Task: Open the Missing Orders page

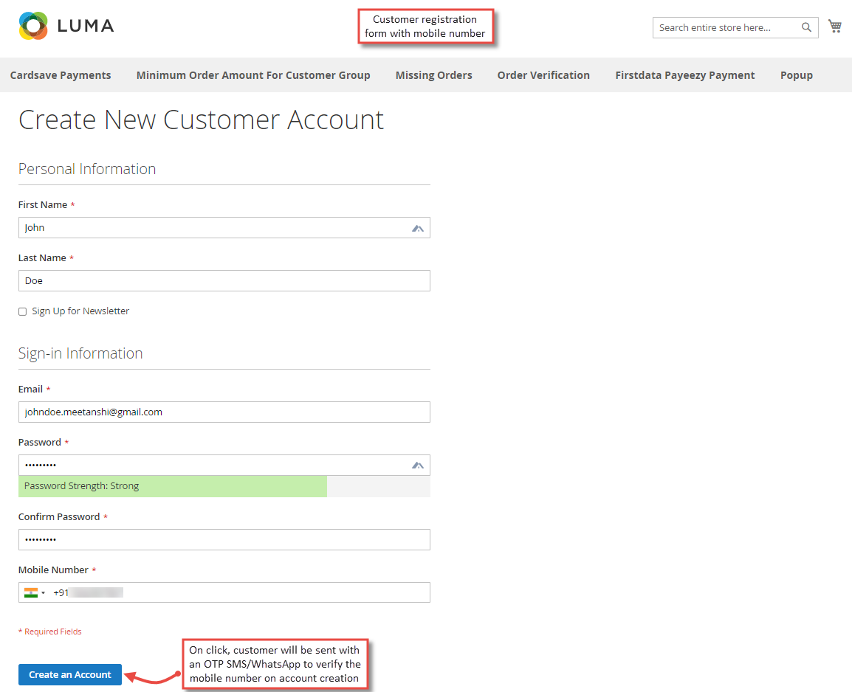Action: point(433,75)
